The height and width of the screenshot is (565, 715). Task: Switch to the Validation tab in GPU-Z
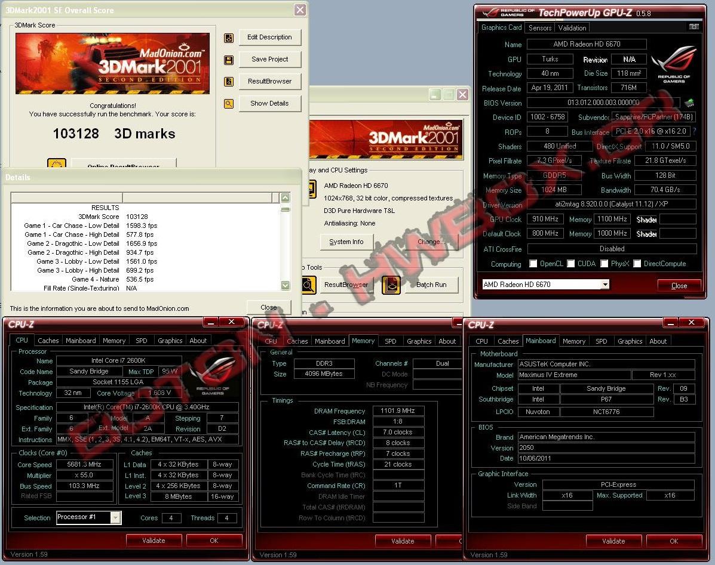[572, 28]
